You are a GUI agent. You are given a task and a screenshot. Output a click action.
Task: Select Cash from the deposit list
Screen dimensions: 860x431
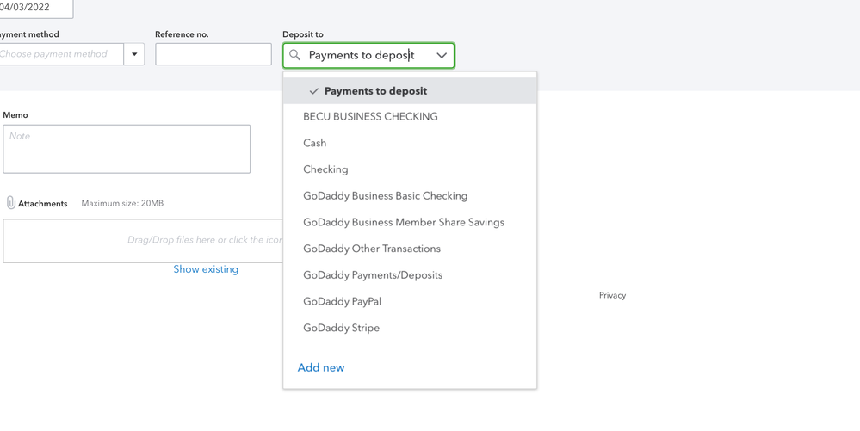tap(314, 143)
